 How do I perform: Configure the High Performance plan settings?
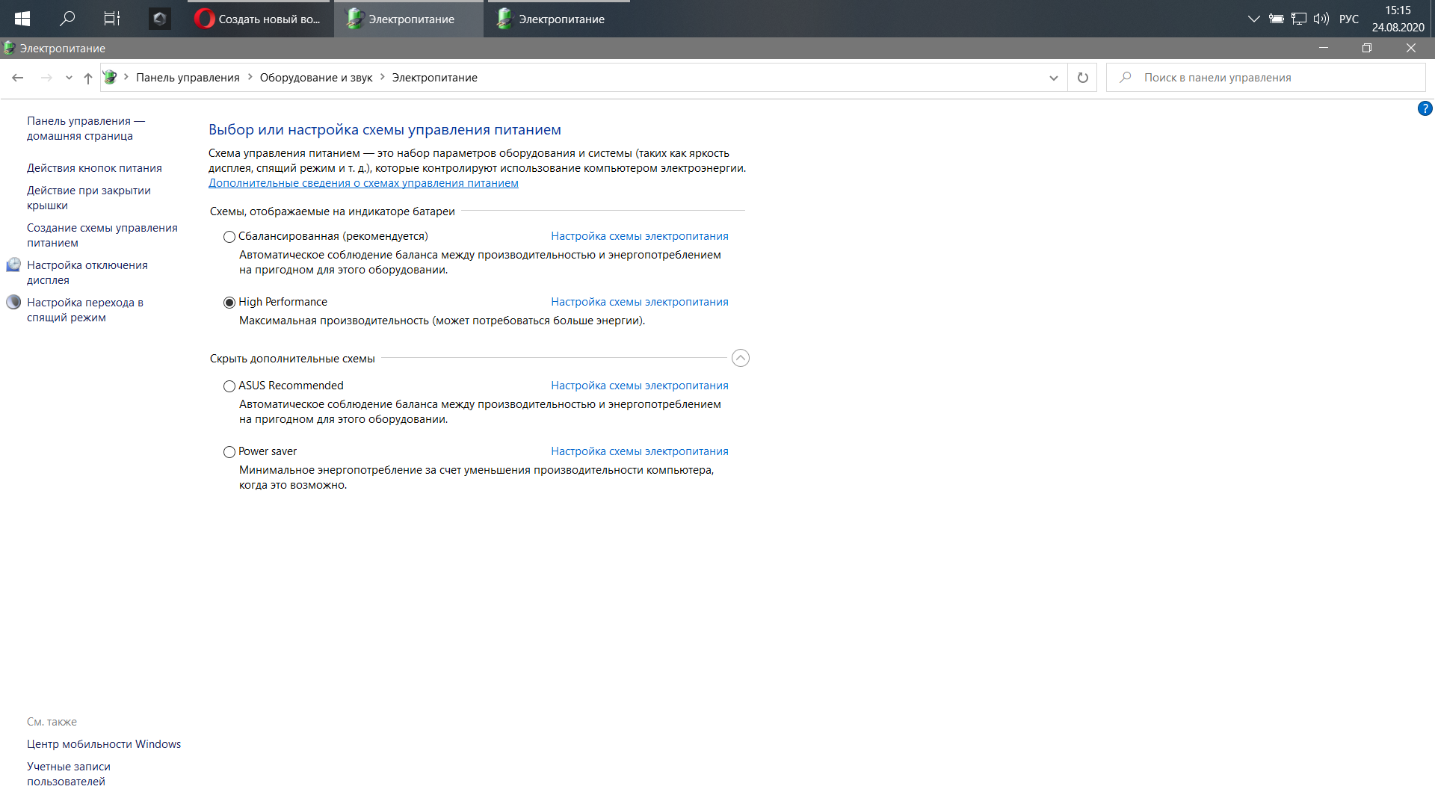point(640,302)
